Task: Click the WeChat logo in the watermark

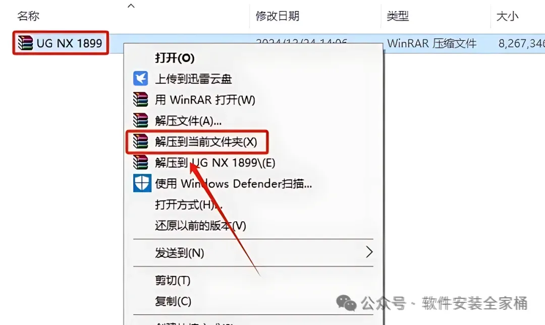Action: [x=346, y=303]
